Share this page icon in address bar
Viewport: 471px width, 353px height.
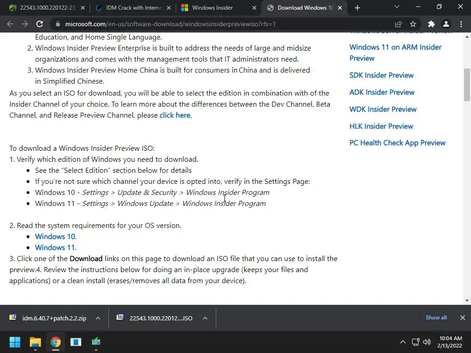pos(398,24)
